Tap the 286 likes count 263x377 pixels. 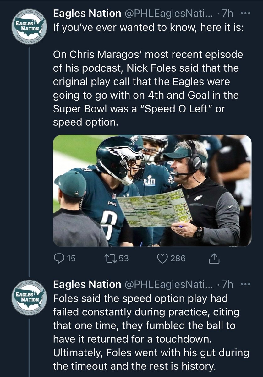click(178, 258)
